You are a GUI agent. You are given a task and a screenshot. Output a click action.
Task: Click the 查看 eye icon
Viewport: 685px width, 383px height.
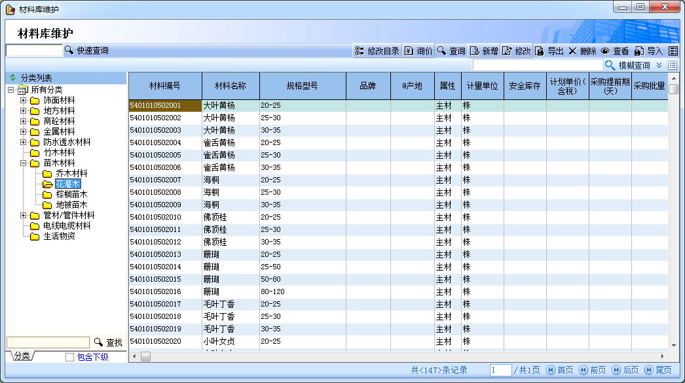615,51
